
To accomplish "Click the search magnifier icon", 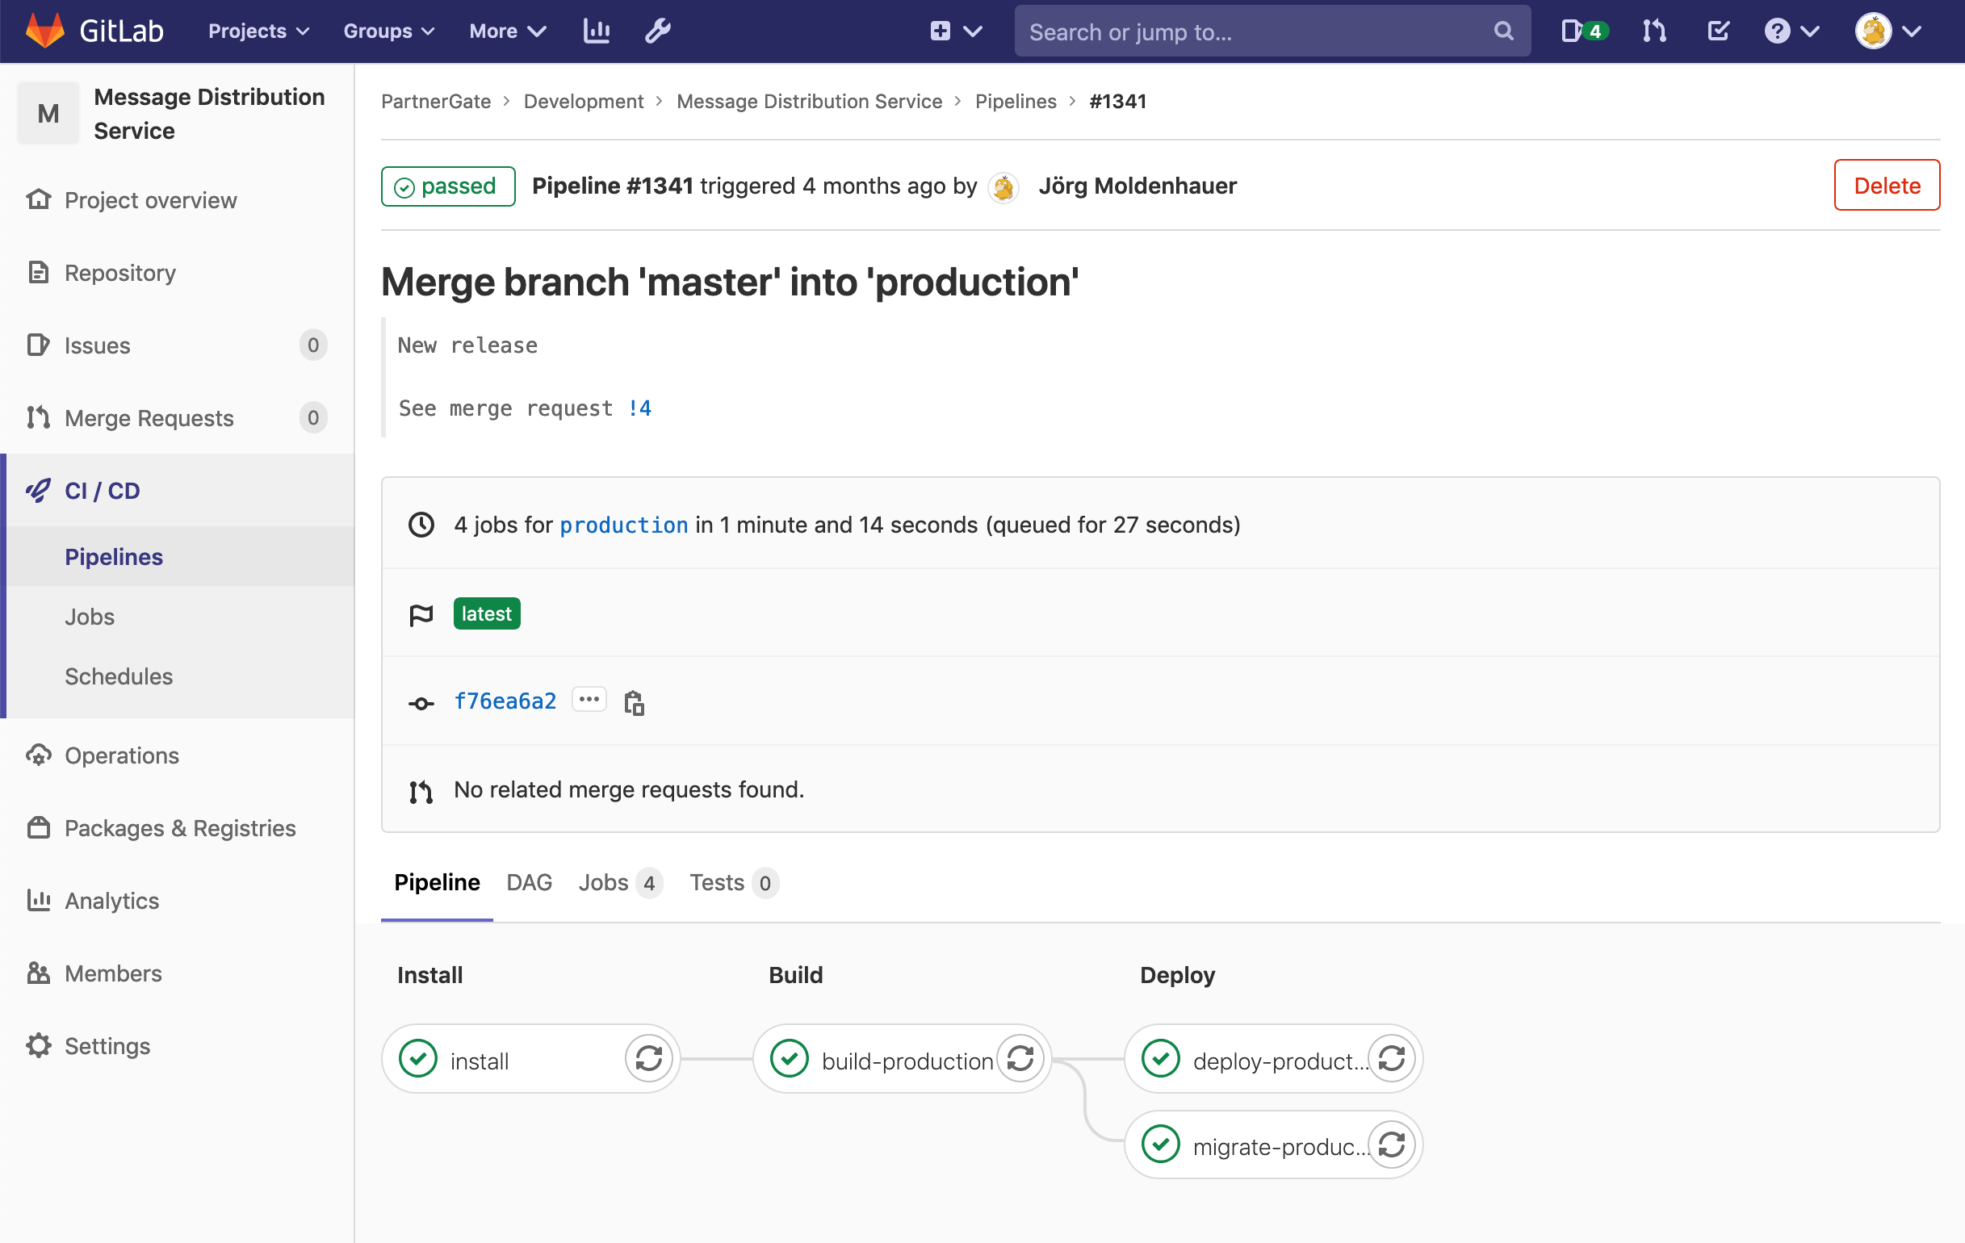I will click(x=1503, y=31).
